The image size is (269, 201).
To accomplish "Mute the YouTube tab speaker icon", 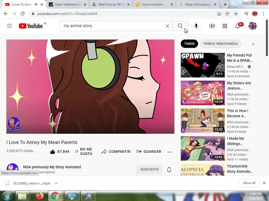I will [x=36, y=4].
